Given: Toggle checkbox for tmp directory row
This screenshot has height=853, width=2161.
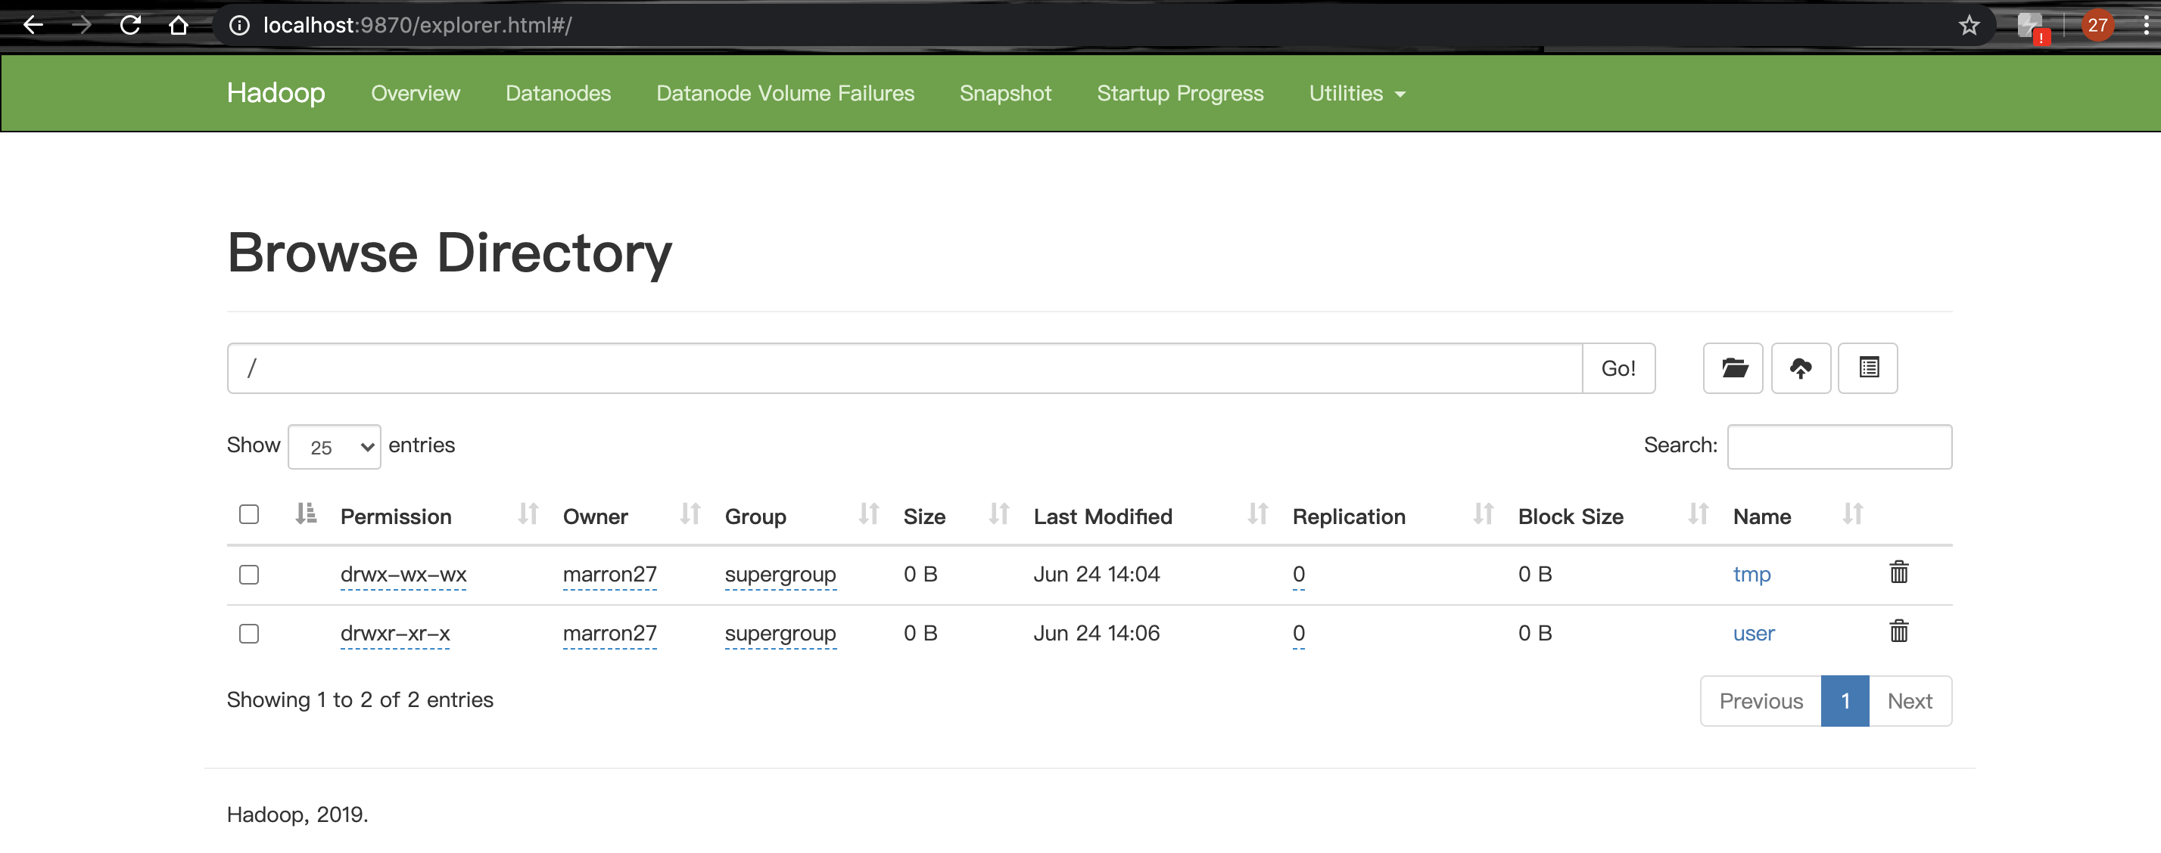Looking at the screenshot, I should click(x=250, y=574).
